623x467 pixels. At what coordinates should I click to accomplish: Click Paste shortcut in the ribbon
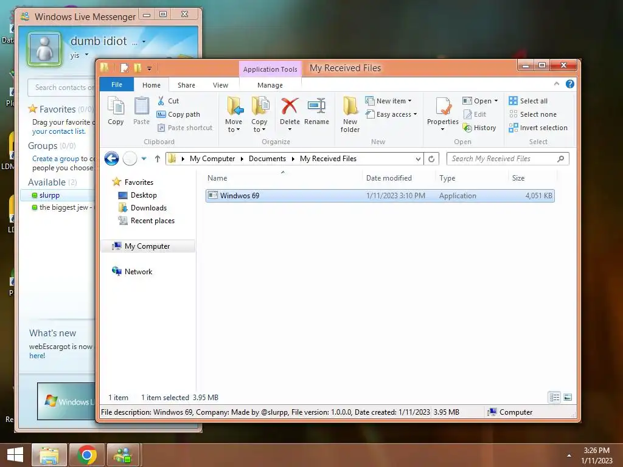(x=185, y=128)
